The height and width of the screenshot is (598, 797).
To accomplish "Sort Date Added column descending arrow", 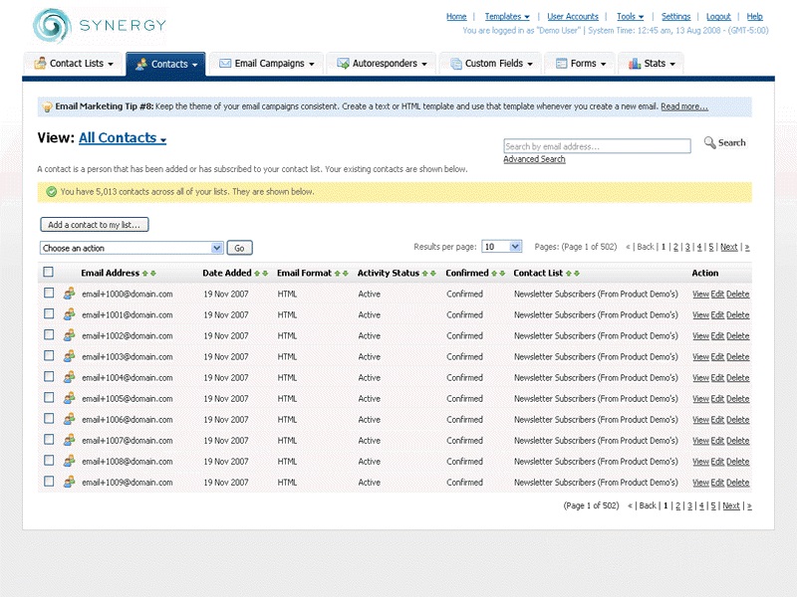I will [265, 274].
